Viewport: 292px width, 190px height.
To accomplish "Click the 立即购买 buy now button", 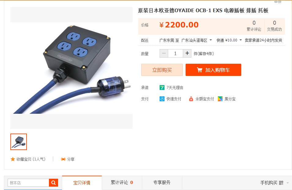I will 162,70.
